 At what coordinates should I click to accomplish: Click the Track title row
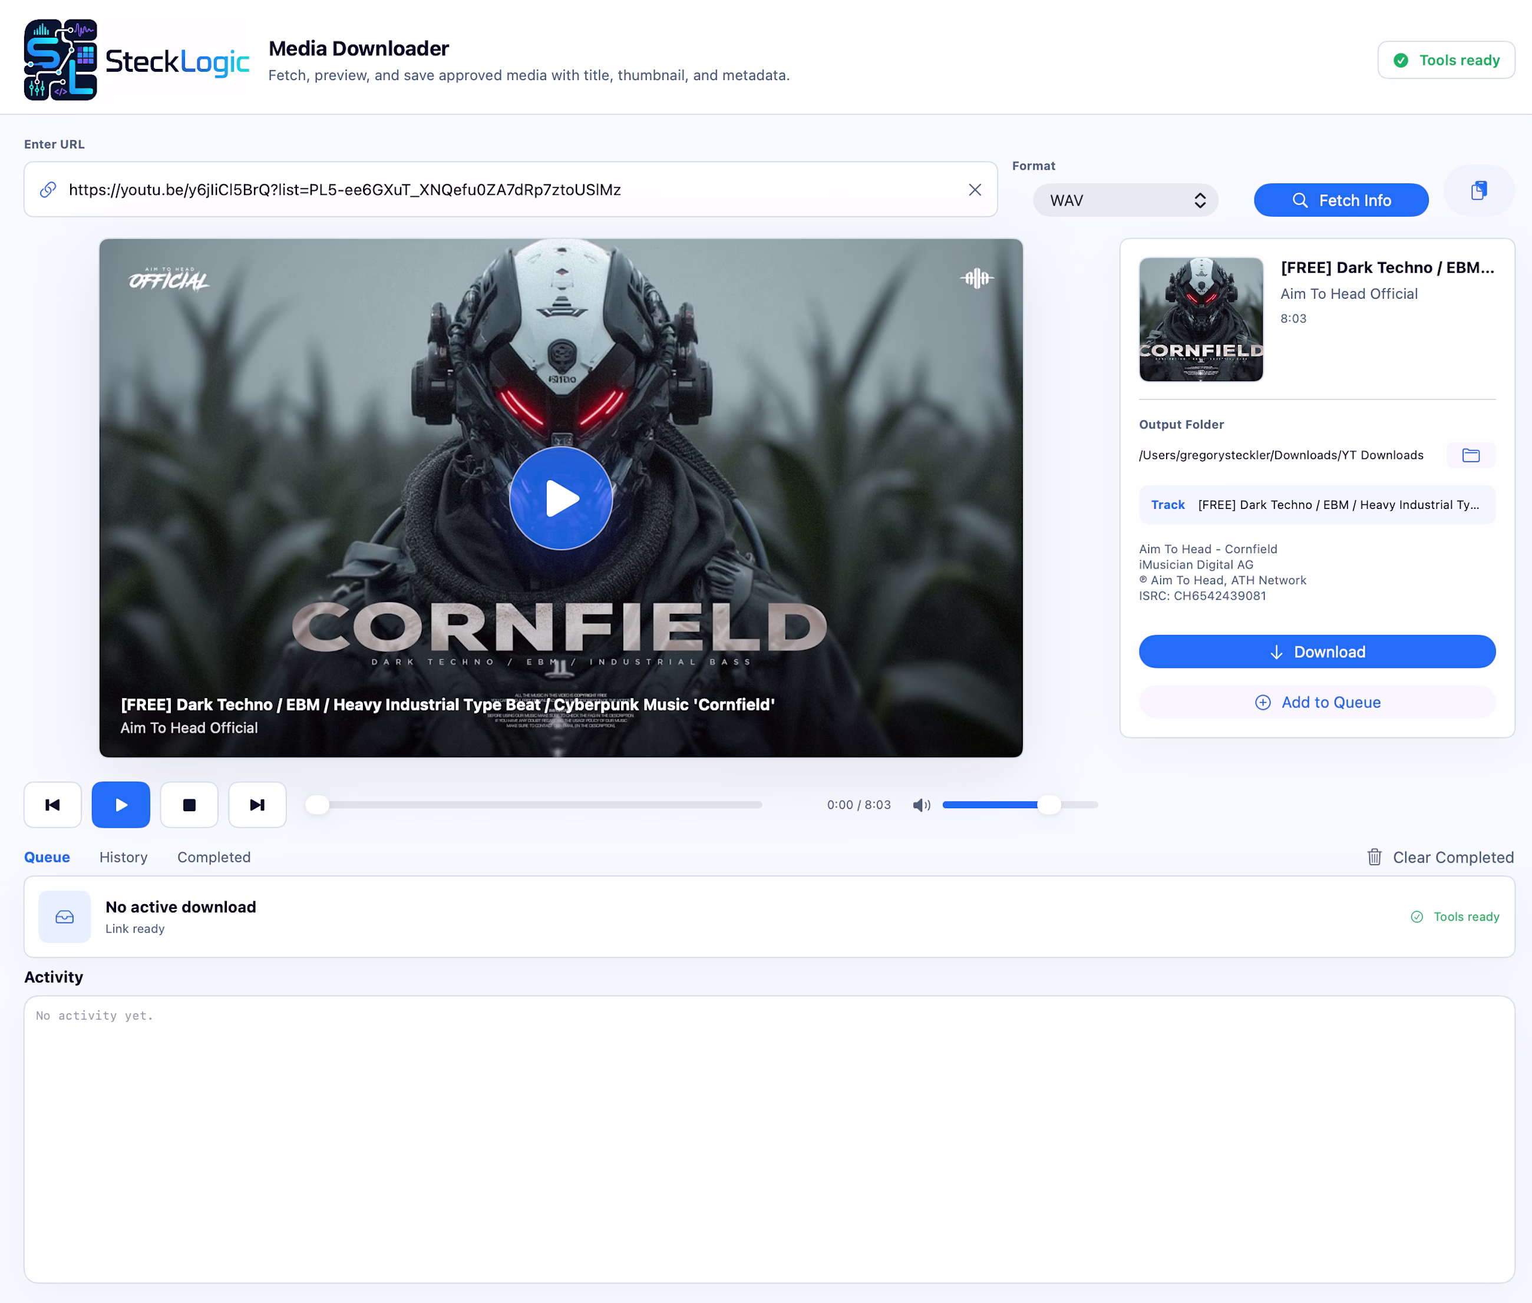coord(1317,504)
